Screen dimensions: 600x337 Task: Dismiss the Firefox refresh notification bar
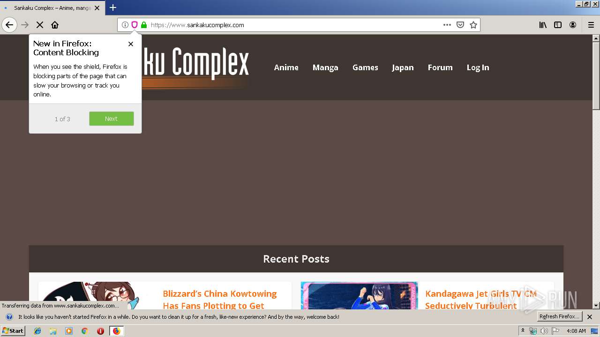tap(590, 317)
